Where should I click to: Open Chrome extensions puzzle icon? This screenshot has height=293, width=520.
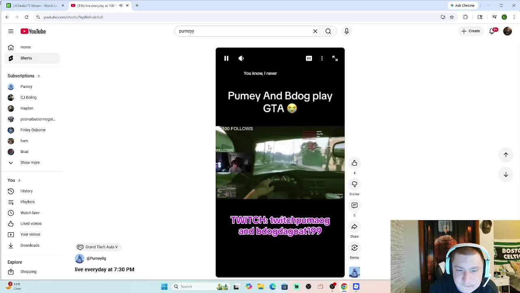466,17
